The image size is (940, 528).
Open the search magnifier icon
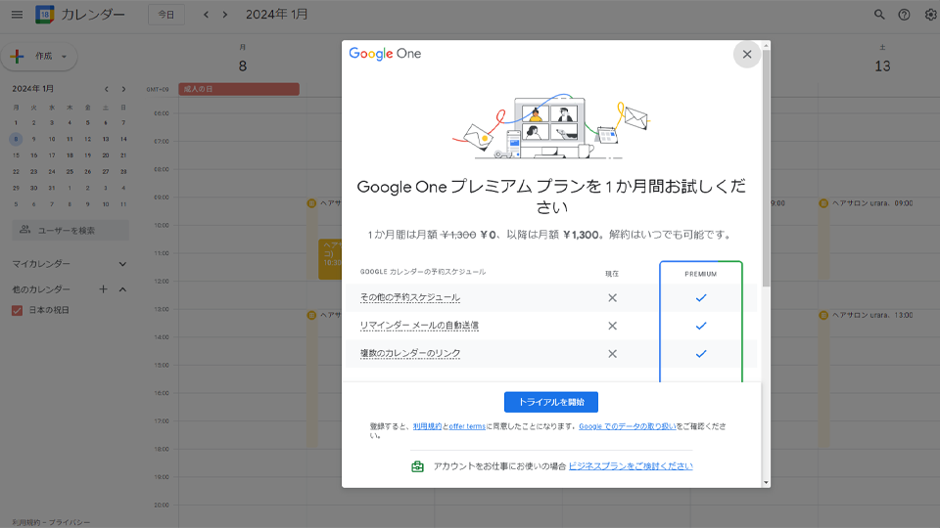[879, 15]
